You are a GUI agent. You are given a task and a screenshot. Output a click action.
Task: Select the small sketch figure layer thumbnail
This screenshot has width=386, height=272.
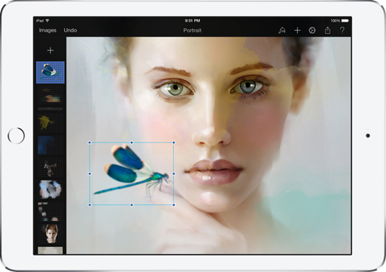click(x=51, y=168)
